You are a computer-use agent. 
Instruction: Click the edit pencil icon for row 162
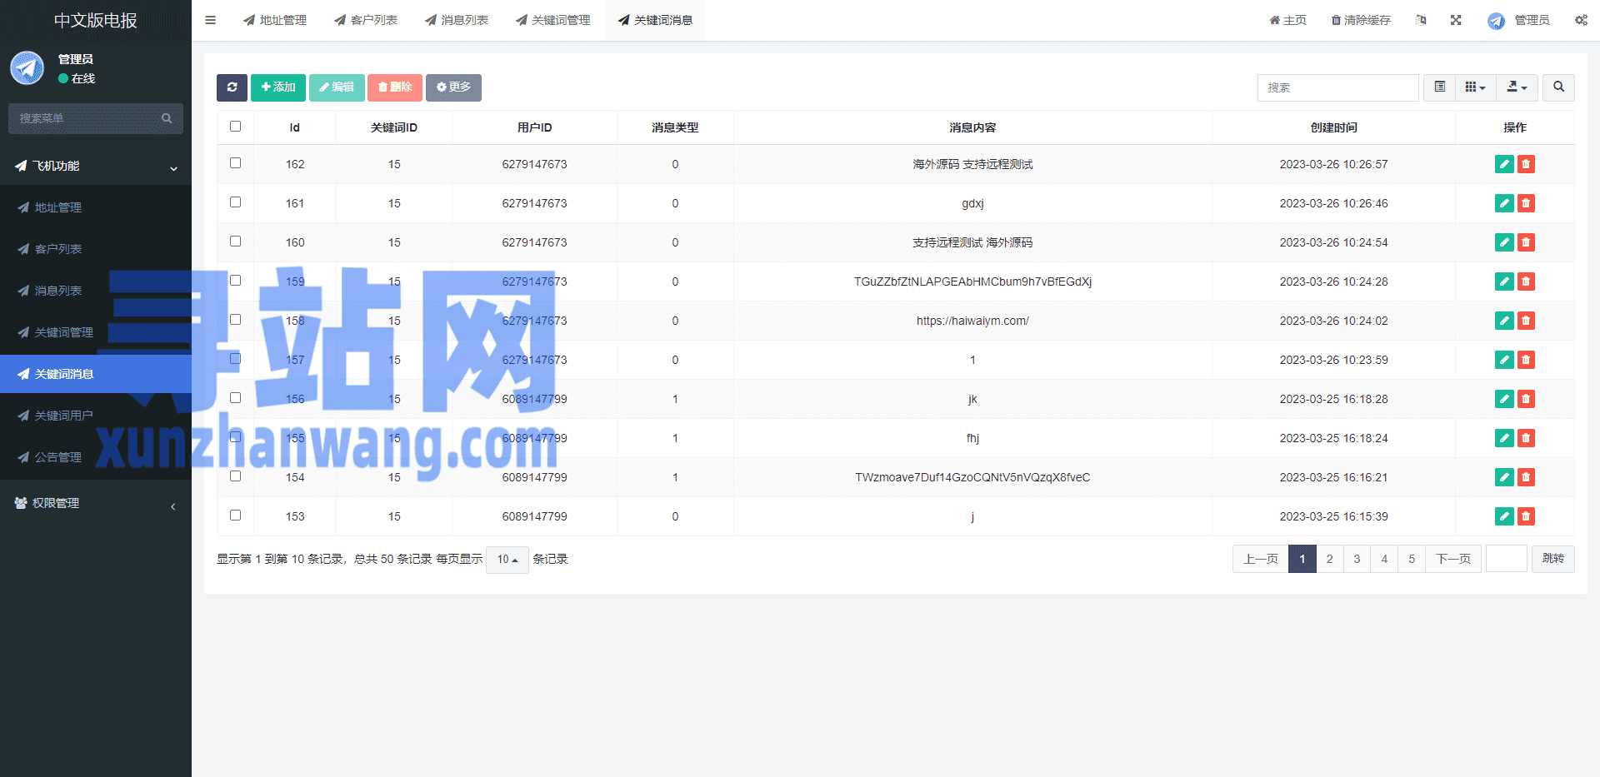pos(1503,164)
